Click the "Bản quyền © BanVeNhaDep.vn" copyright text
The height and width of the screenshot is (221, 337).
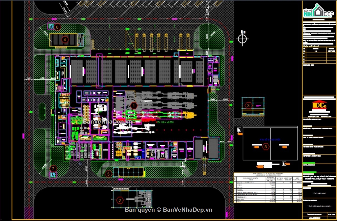(168, 210)
